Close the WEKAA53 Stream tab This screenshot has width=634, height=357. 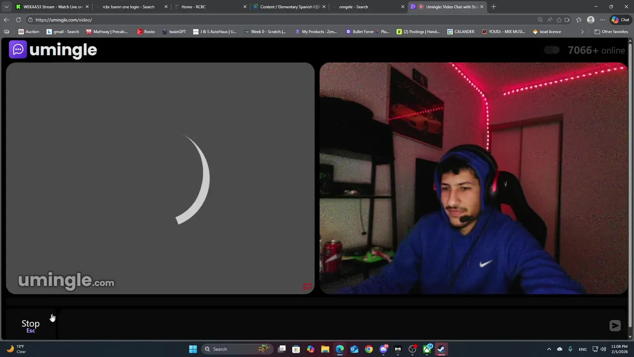[x=87, y=7]
